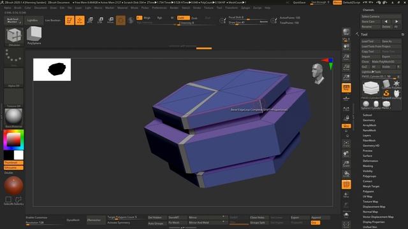Select the SimpleBrush tool icon
Screen dimensions: 408x229
pos(386,94)
